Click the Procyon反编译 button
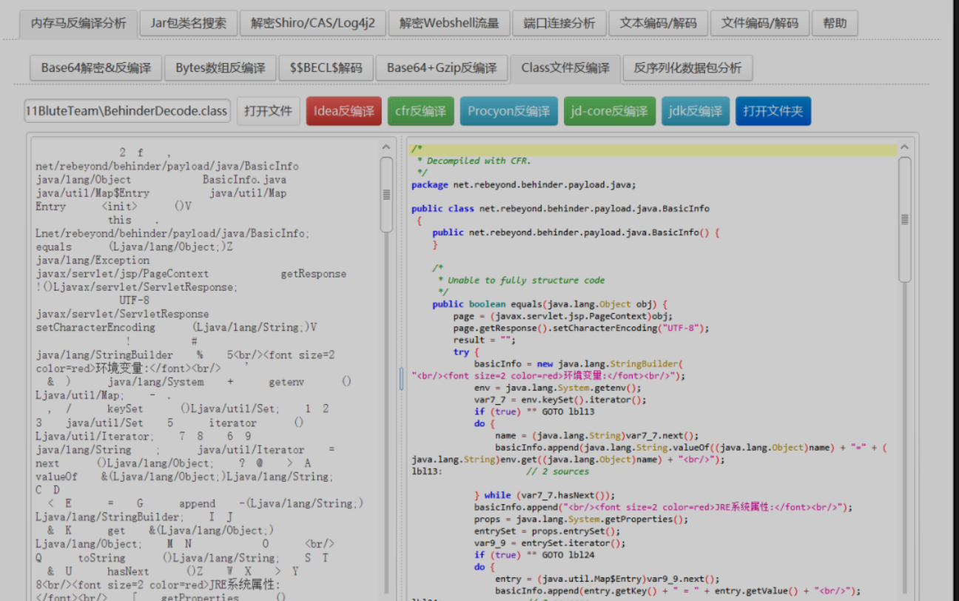 508,111
